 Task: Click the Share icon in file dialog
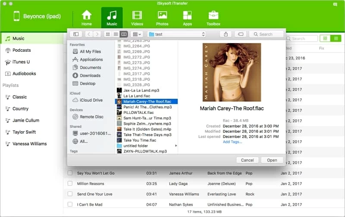tap(226, 34)
